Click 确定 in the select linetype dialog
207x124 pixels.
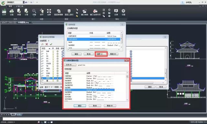point(76,54)
